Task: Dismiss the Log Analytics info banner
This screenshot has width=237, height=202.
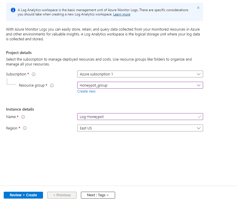Action: coord(198,8)
